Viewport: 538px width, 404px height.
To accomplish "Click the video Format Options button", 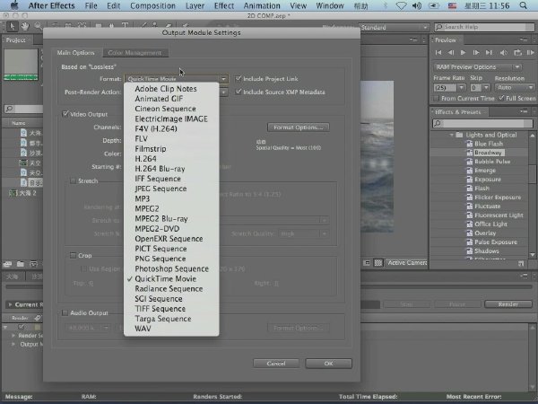I will click(299, 127).
